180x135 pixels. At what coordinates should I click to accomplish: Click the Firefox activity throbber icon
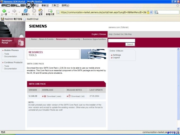point(177,5)
